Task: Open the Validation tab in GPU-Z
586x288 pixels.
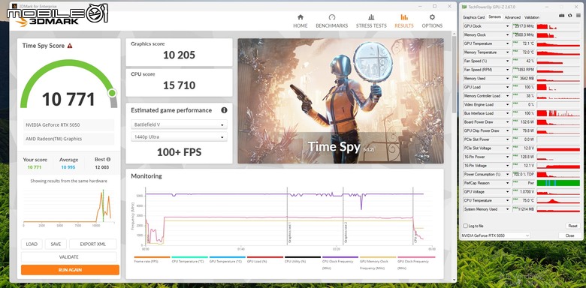Action: (x=532, y=17)
